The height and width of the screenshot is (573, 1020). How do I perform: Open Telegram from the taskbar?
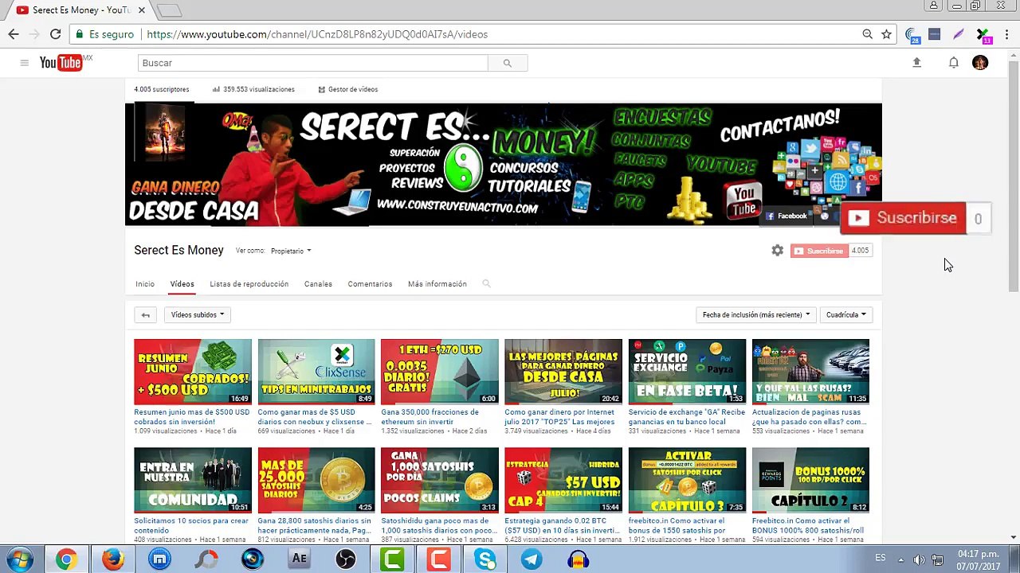[x=532, y=559]
